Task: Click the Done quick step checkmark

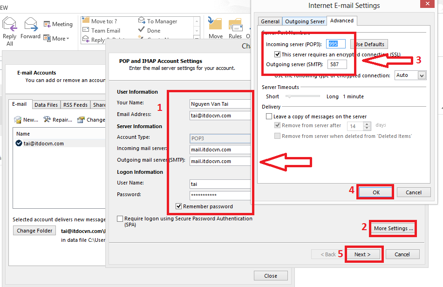Action: pyautogui.click(x=142, y=30)
